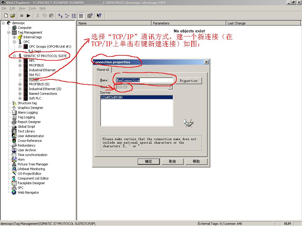Select the Horn icon in tree
The width and height of the screenshot is (302, 226).
click(x=14, y=159)
